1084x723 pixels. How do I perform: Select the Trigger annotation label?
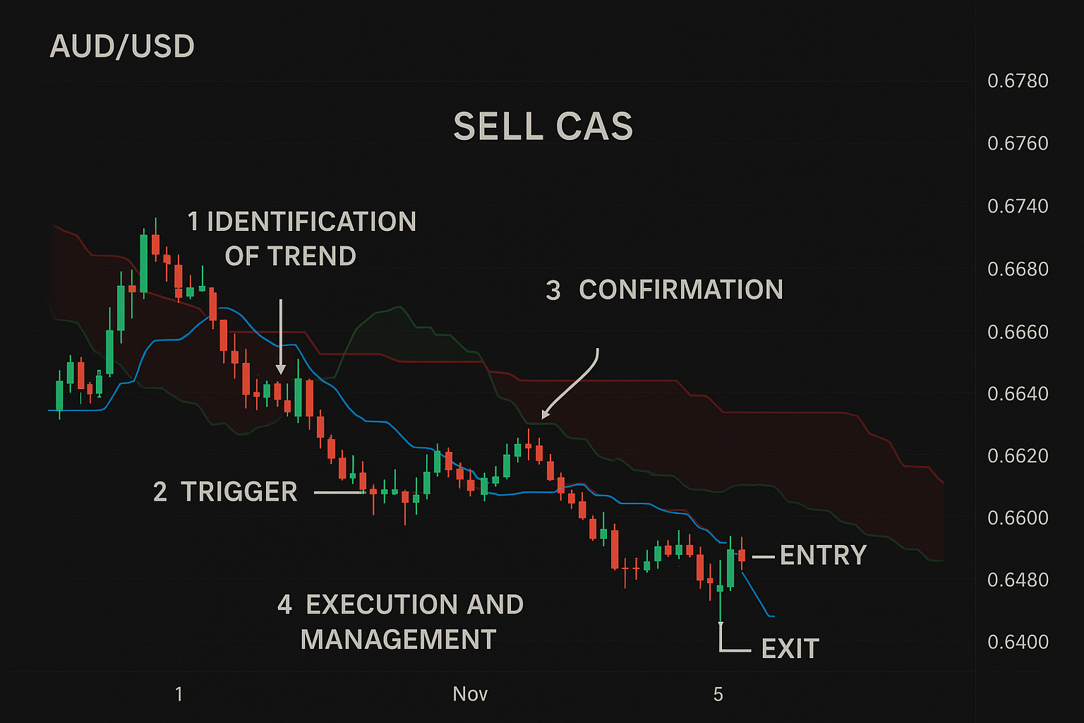(225, 492)
